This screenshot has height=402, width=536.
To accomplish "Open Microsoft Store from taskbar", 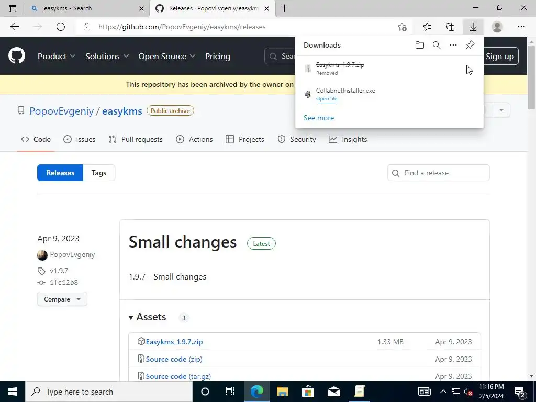I will click(x=308, y=392).
